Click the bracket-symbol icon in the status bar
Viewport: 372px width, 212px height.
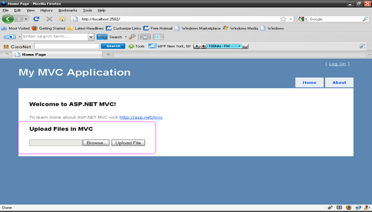point(339,208)
